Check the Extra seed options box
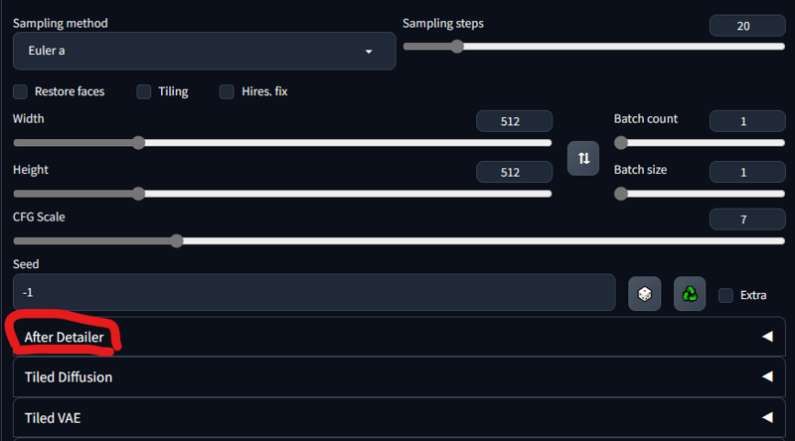Viewport: 795px width, 441px height. coord(726,295)
